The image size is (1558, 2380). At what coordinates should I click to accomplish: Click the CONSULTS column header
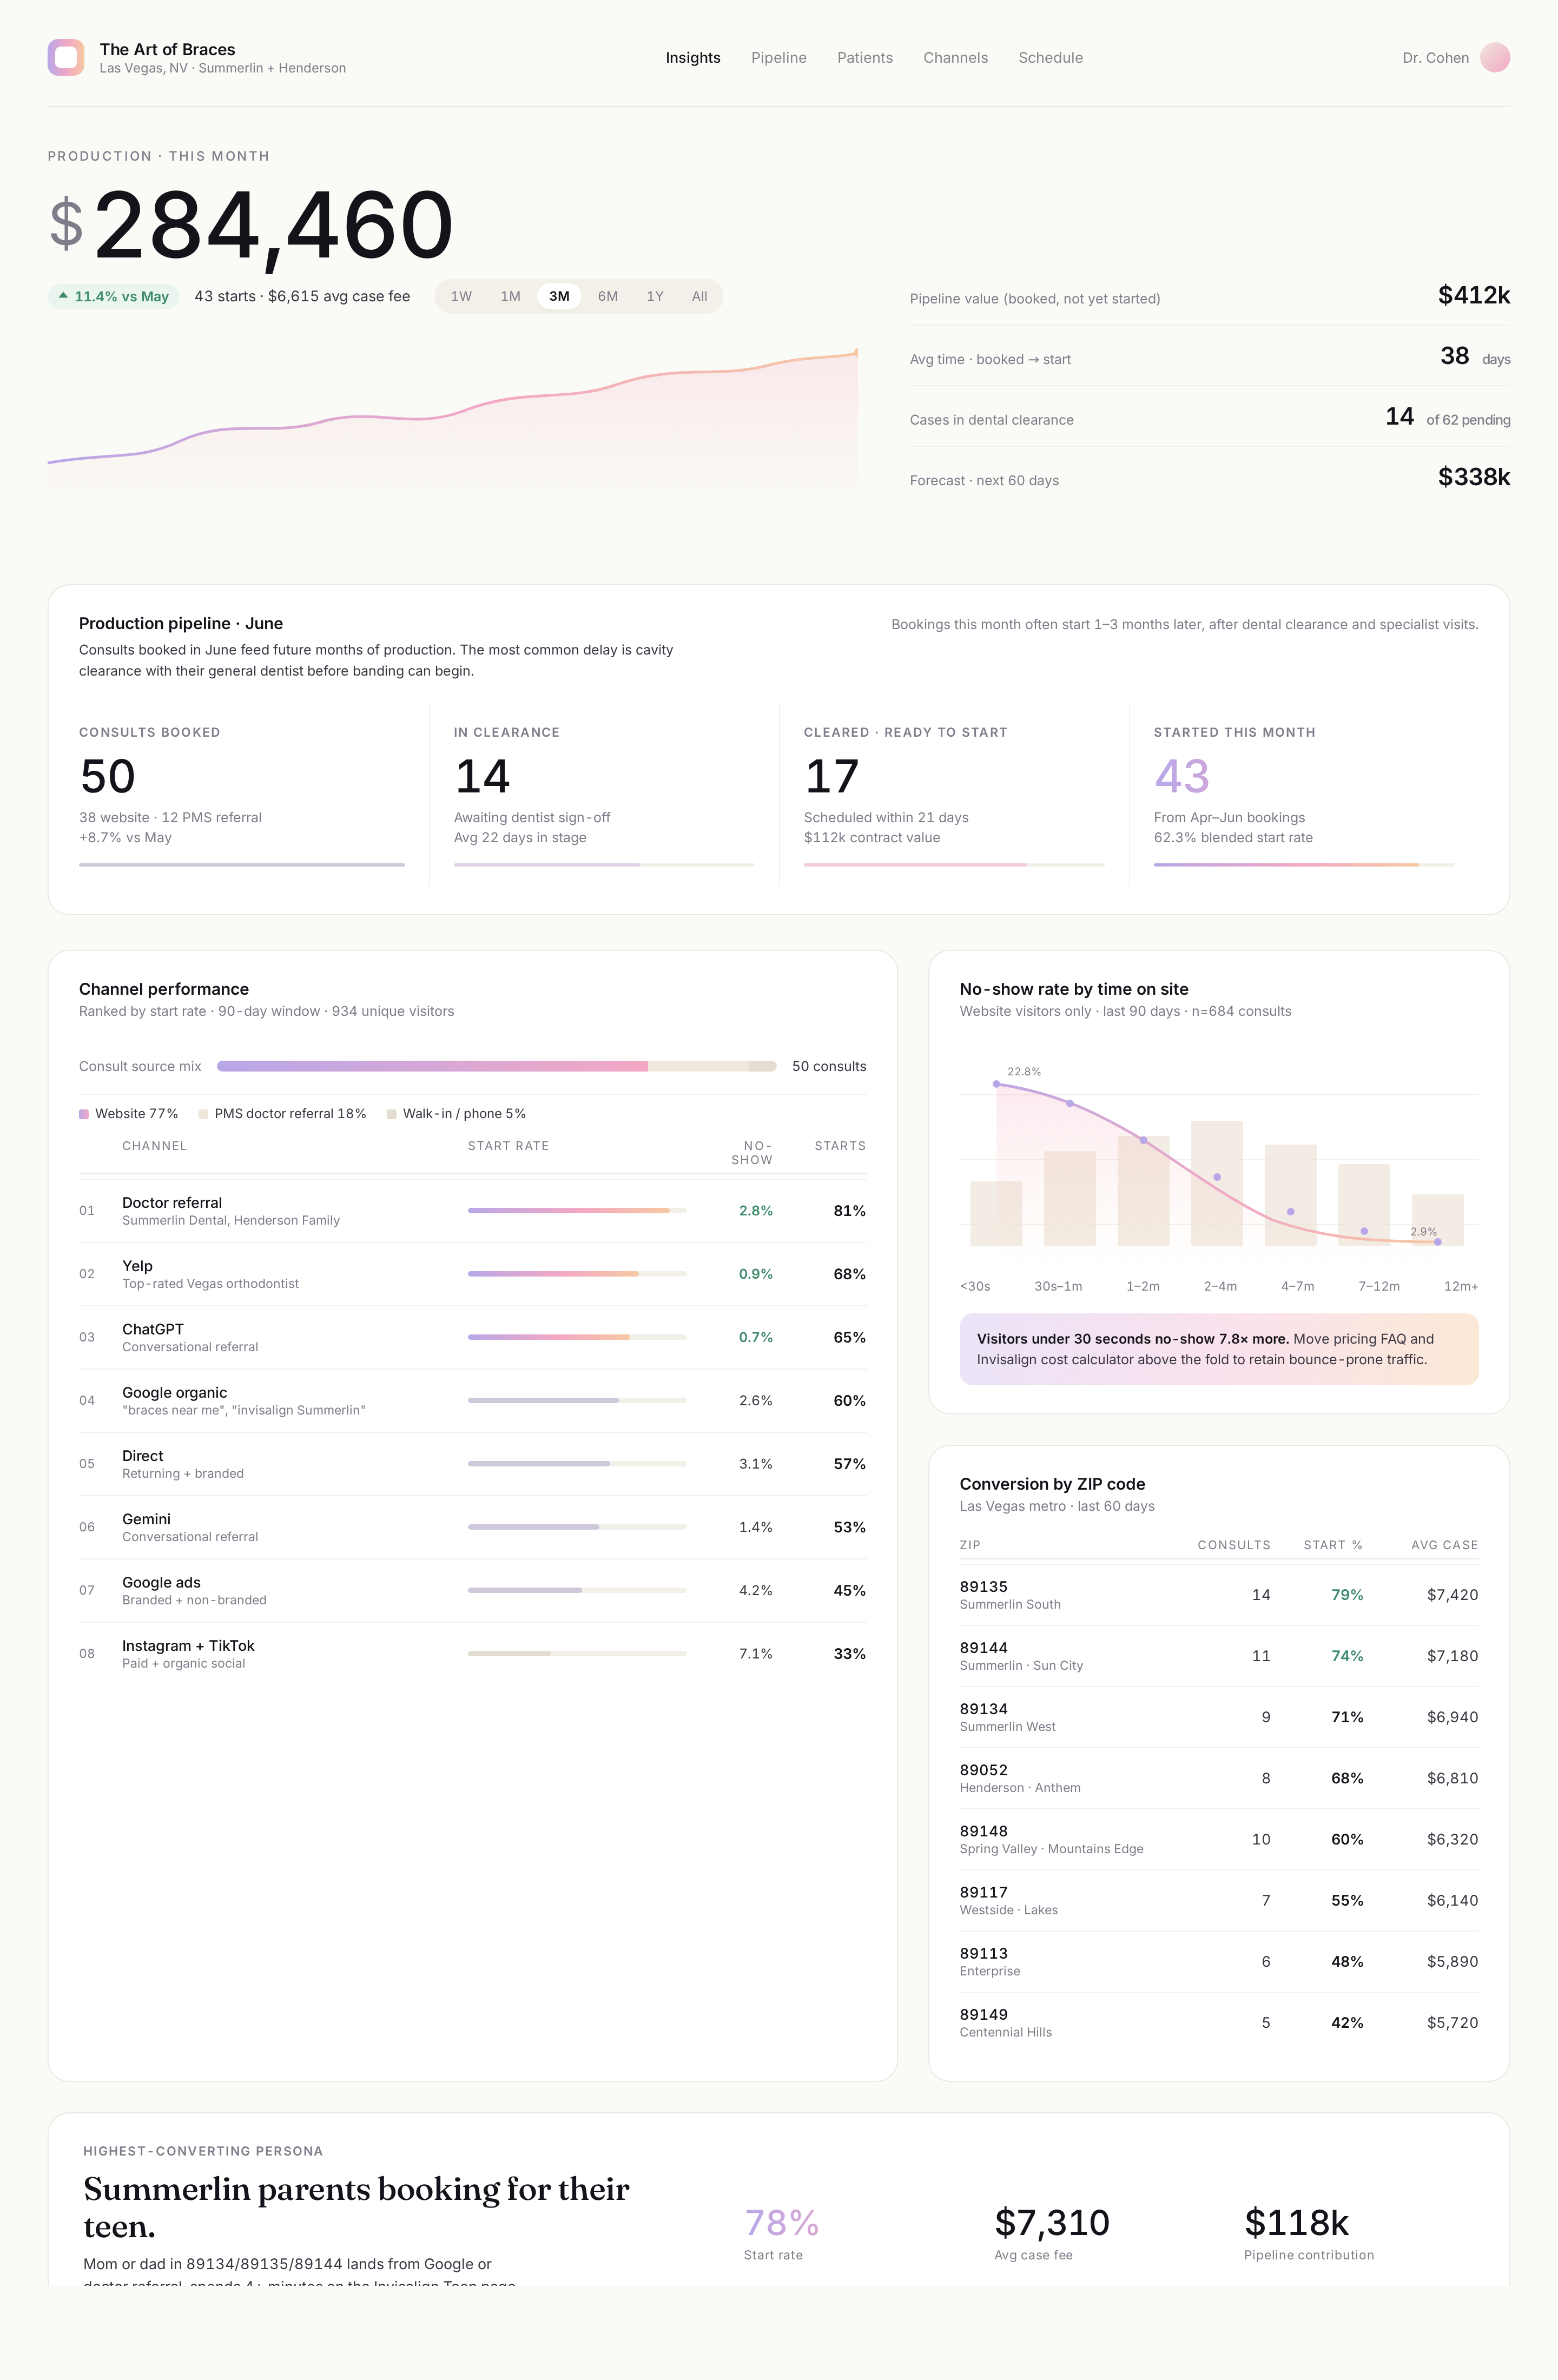point(1234,1545)
